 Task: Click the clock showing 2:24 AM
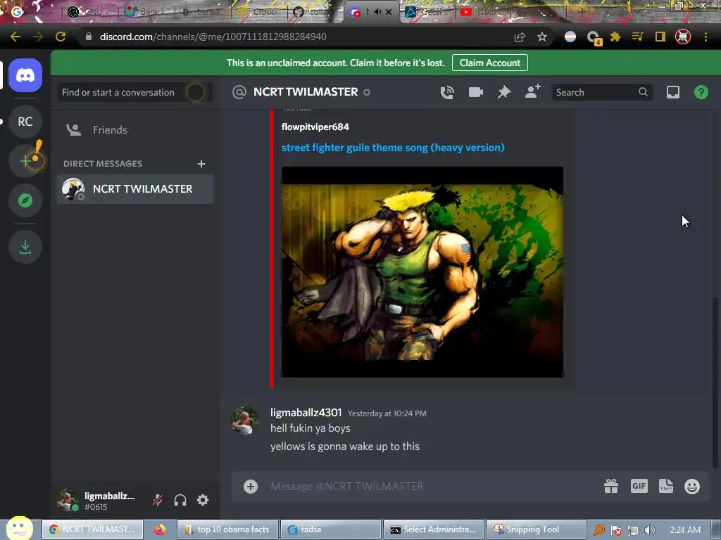[685, 530]
